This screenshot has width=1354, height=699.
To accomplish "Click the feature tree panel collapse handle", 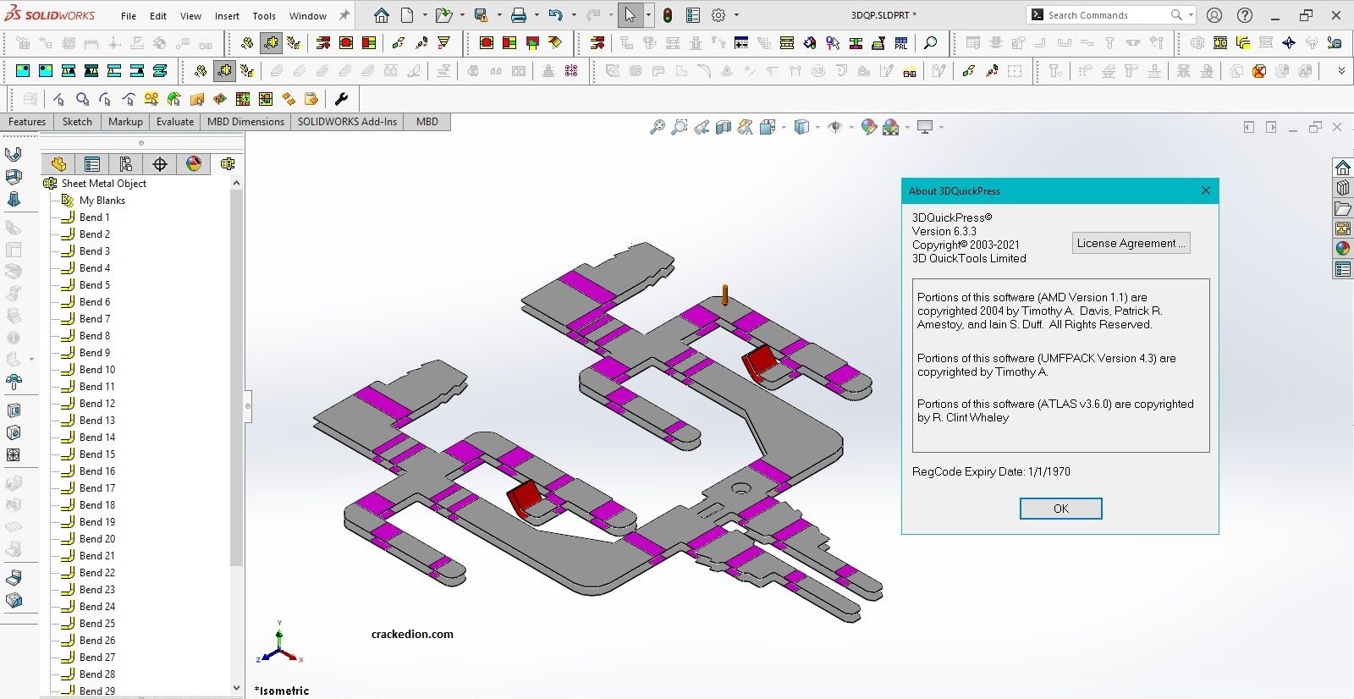I will [x=248, y=406].
